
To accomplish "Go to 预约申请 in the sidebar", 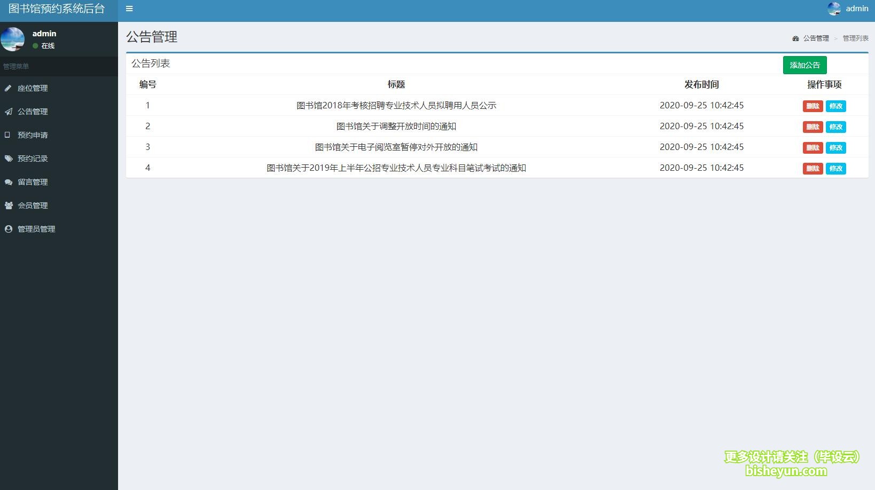I will click(59, 135).
